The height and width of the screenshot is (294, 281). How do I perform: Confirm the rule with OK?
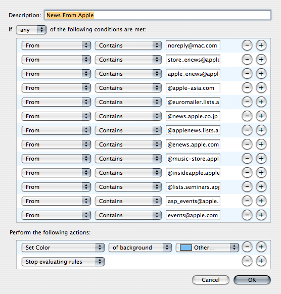coord(252,280)
